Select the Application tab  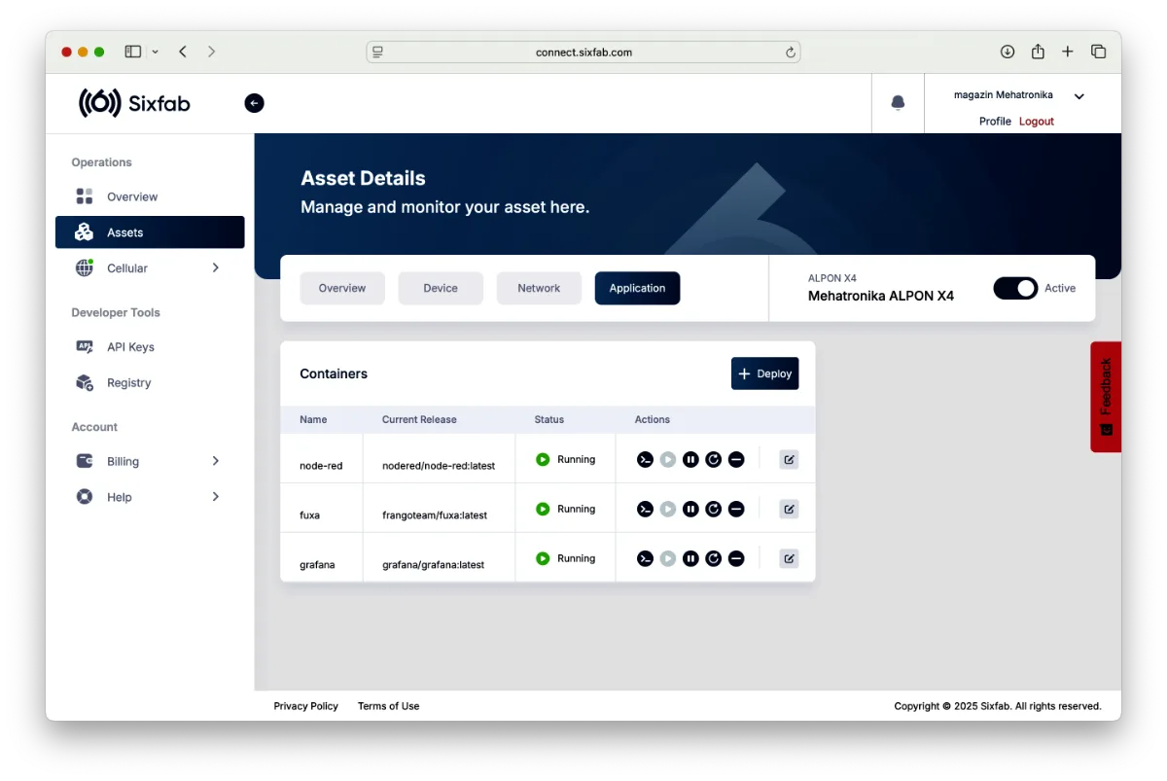637,288
